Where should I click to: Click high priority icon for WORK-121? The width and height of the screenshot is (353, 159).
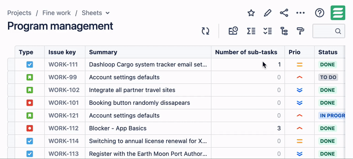[x=300, y=115]
